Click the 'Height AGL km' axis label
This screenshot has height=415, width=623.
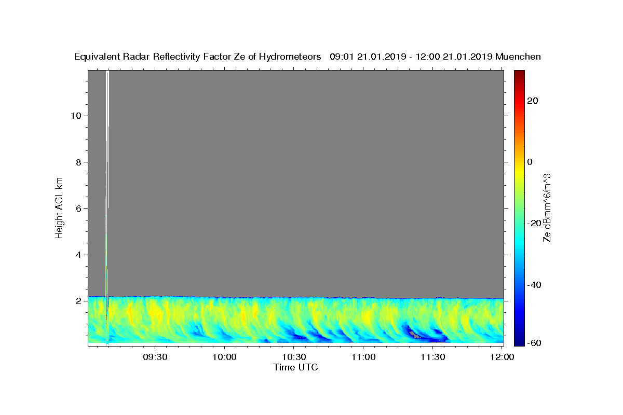click(59, 207)
